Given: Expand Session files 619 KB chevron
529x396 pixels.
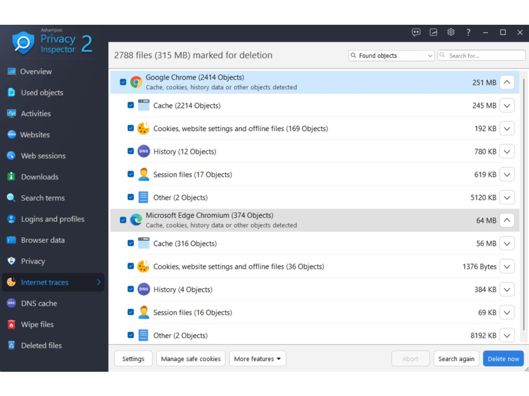Looking at the screenshot, I should point(507,174).
